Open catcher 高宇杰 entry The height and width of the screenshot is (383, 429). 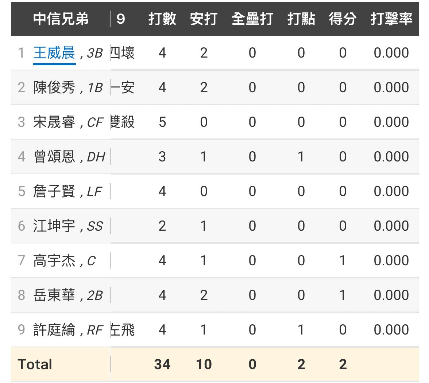coord(54,261)
